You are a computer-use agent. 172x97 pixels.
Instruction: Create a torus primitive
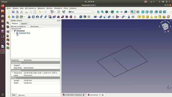click(x=156, y=17)
